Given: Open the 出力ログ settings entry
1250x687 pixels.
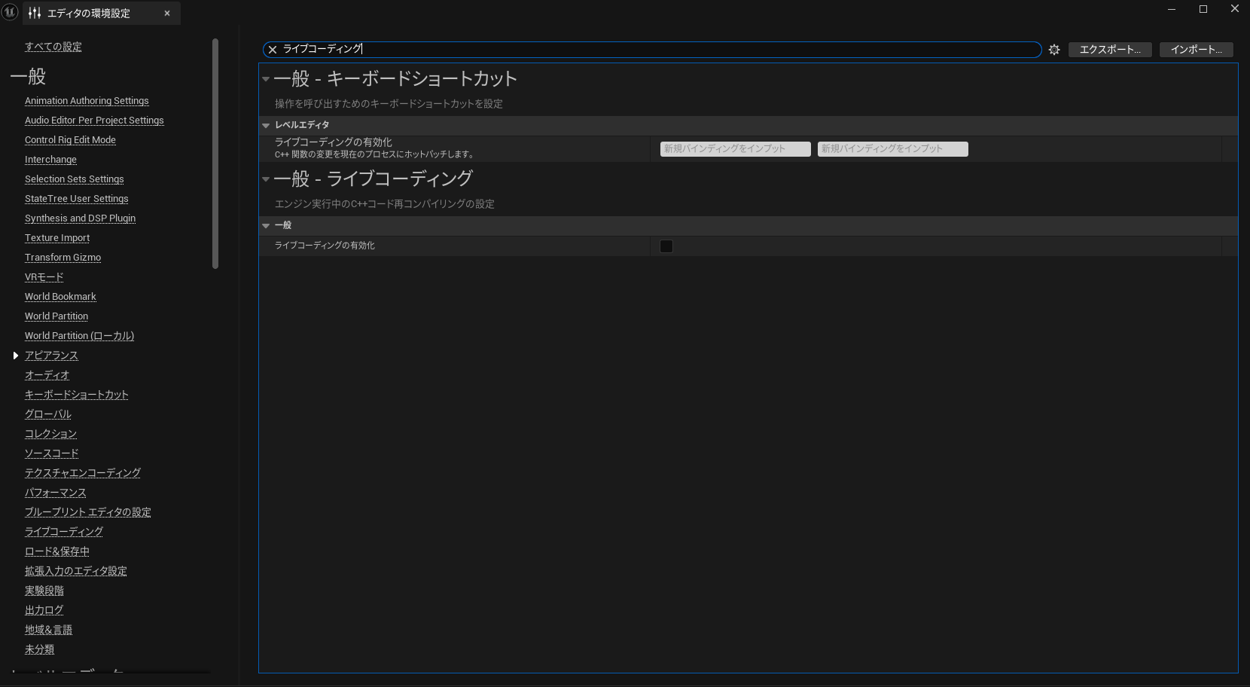Looking at the screenshot, I should pos(43,609).
